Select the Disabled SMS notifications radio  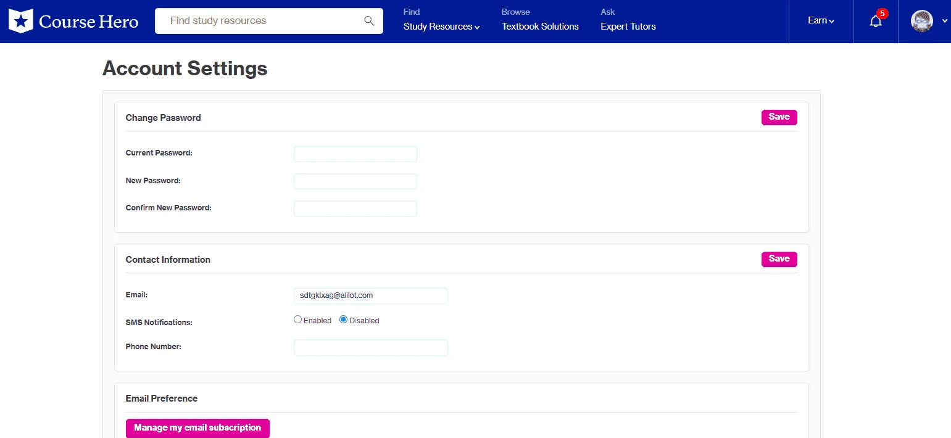tap(344, 320)
